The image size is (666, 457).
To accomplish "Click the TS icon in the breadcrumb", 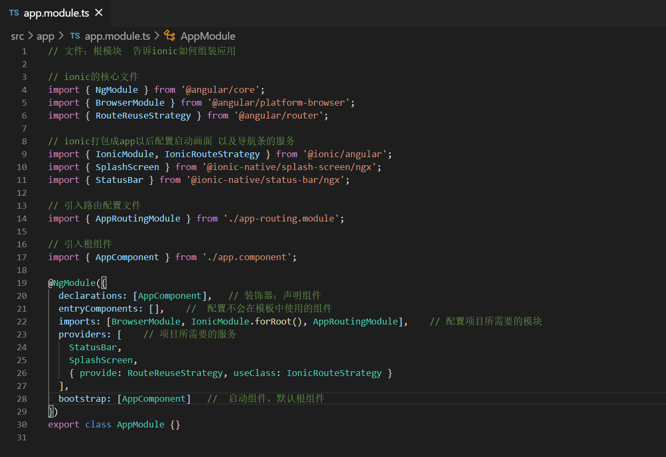I will click(x=75, y=36).
